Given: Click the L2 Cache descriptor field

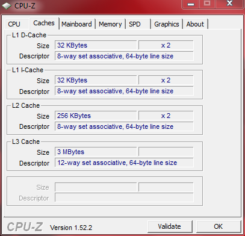Looking at the screenshot, I should pyautogui.click(x=124, y=126).
